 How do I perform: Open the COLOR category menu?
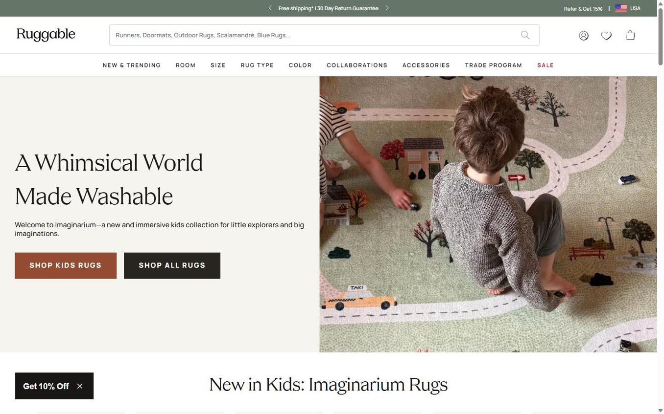click(300, 64)
